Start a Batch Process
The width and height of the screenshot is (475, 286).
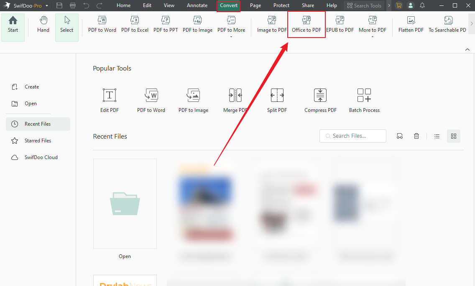coord(364,99)
